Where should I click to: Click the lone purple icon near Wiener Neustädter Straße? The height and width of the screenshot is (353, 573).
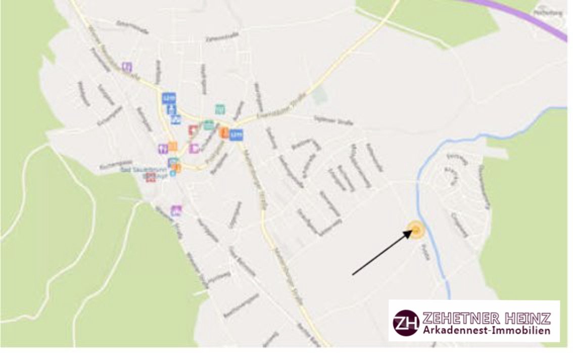127,67
